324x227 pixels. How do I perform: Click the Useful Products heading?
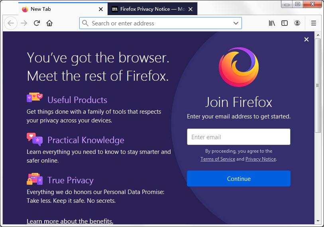[x=77, y=100]
